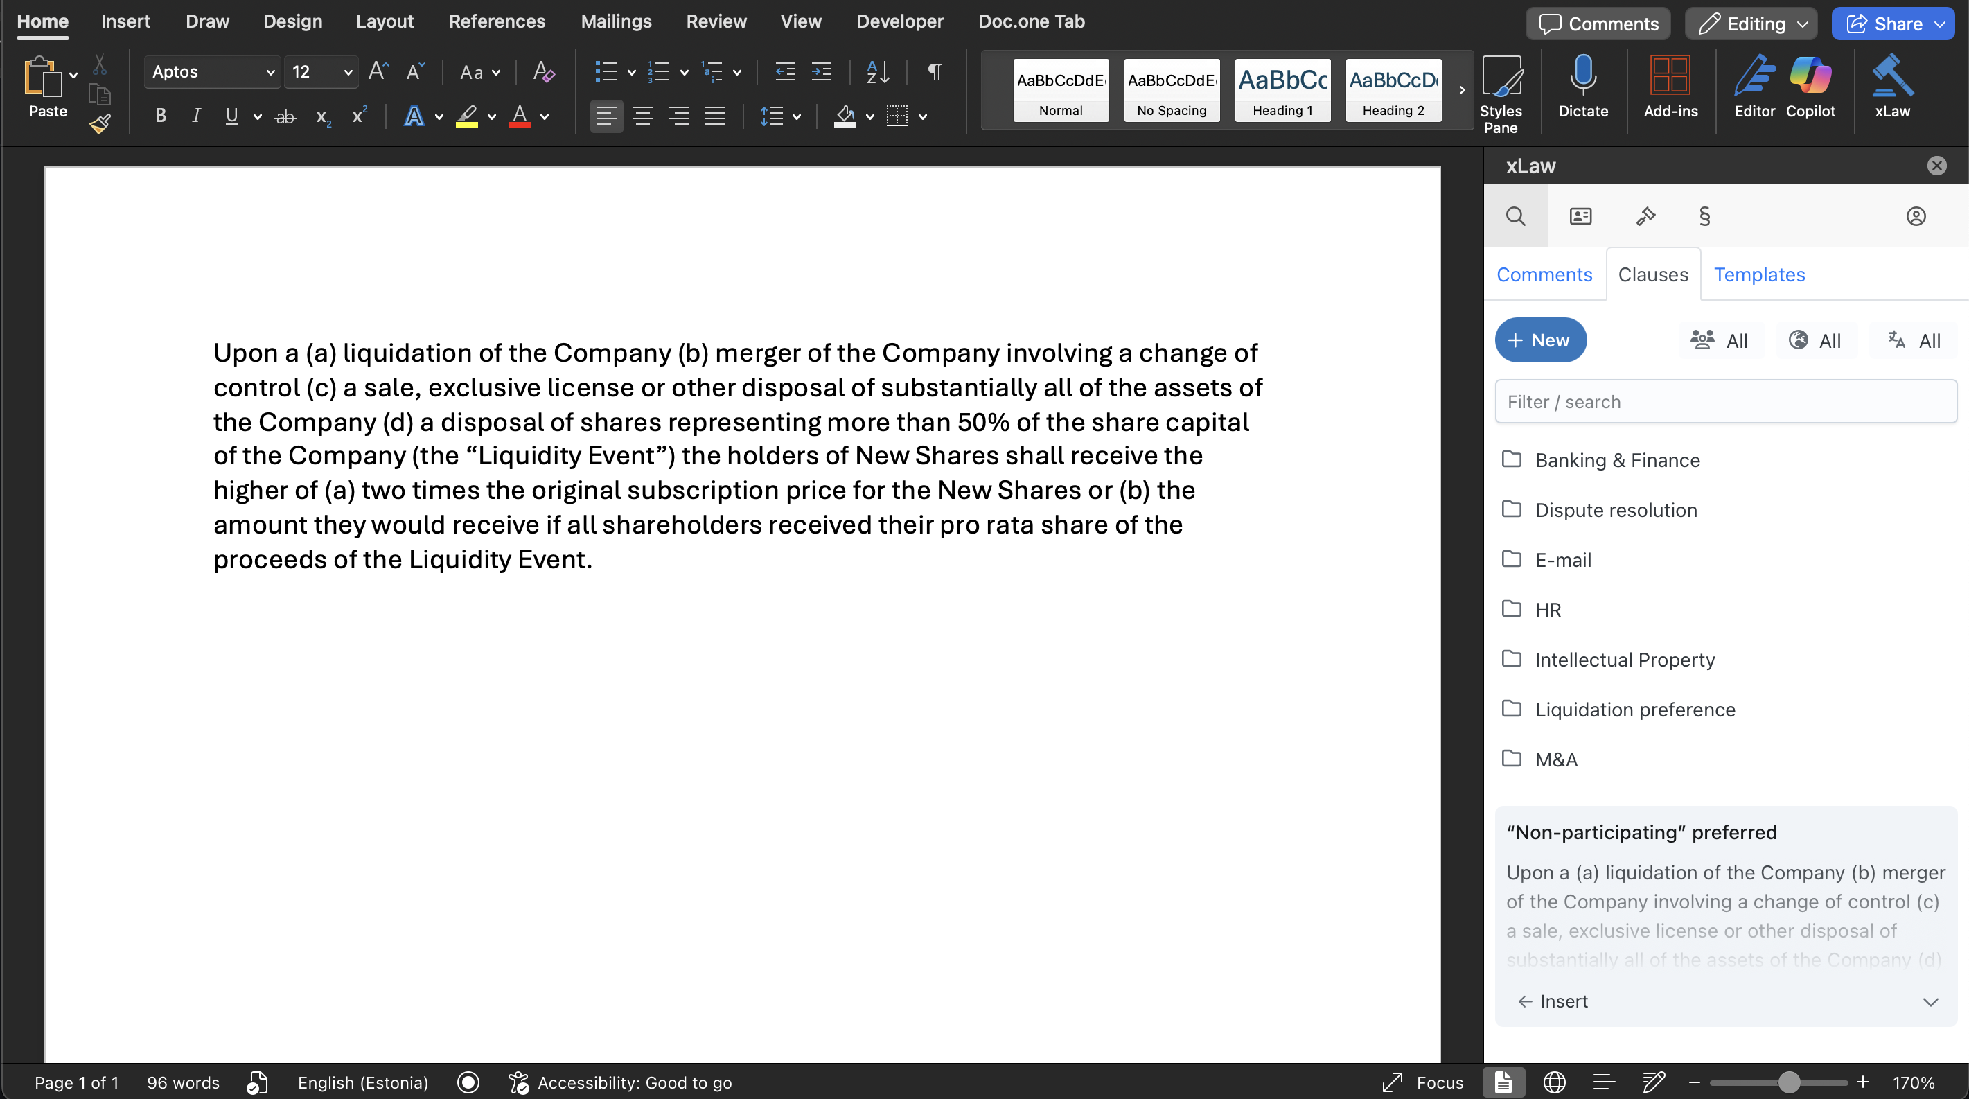Expand the Insert clause options chevron

pos(1930,1002)
